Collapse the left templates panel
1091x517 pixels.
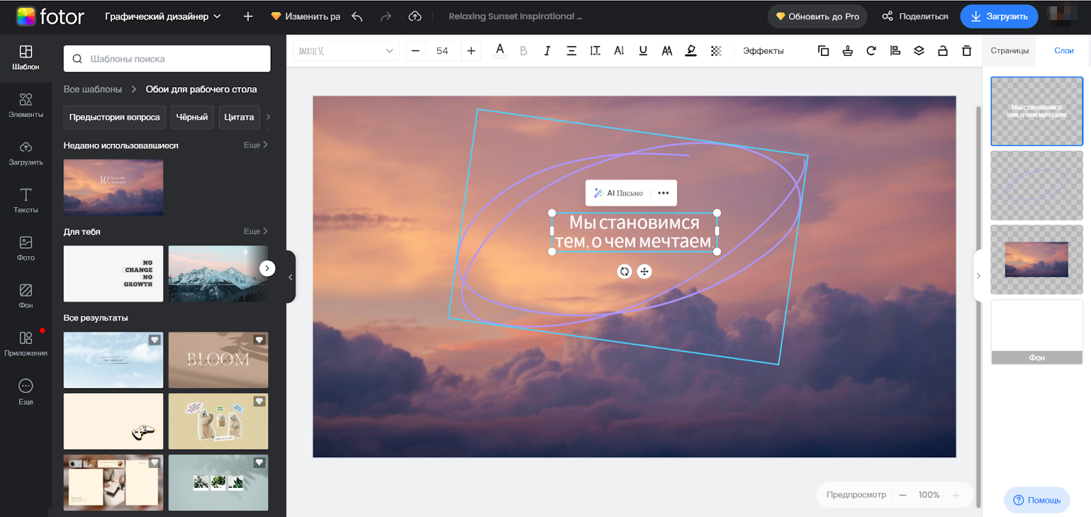(x=290, y=277)
